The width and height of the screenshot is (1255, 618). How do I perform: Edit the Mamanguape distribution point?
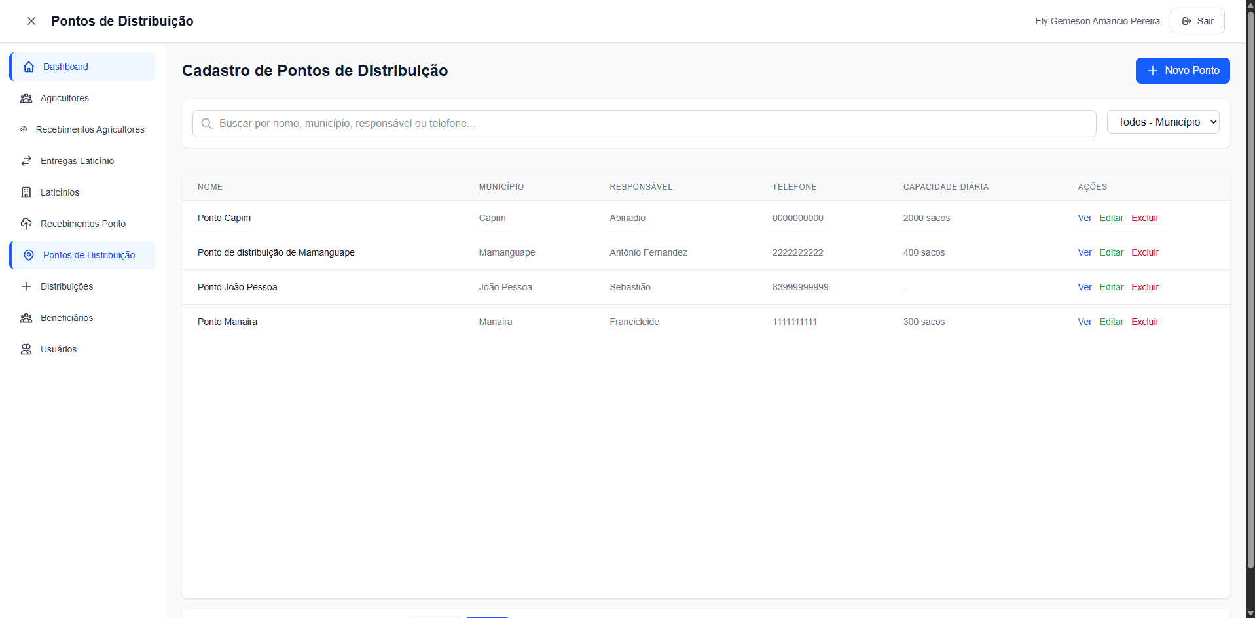pos(1111,252)
